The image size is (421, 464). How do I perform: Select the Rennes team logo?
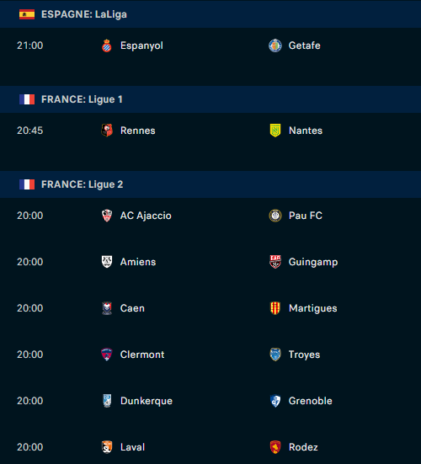(107, 131)
